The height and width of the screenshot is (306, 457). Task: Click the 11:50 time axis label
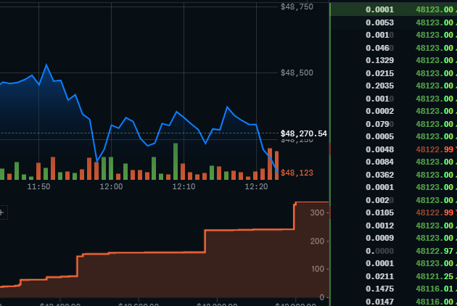tap(38, 186)
